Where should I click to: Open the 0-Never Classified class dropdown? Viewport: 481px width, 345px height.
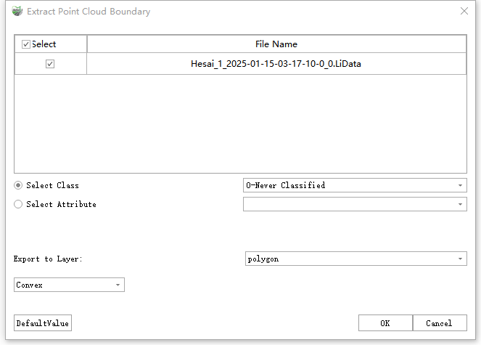(355, 185)
